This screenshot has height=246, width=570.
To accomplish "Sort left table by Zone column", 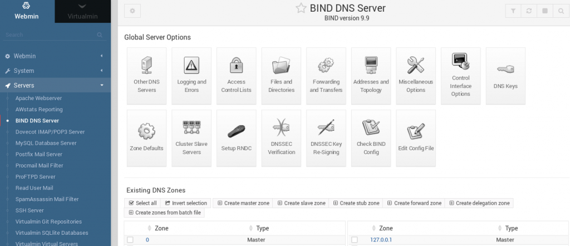I will (x=158, y=228).
